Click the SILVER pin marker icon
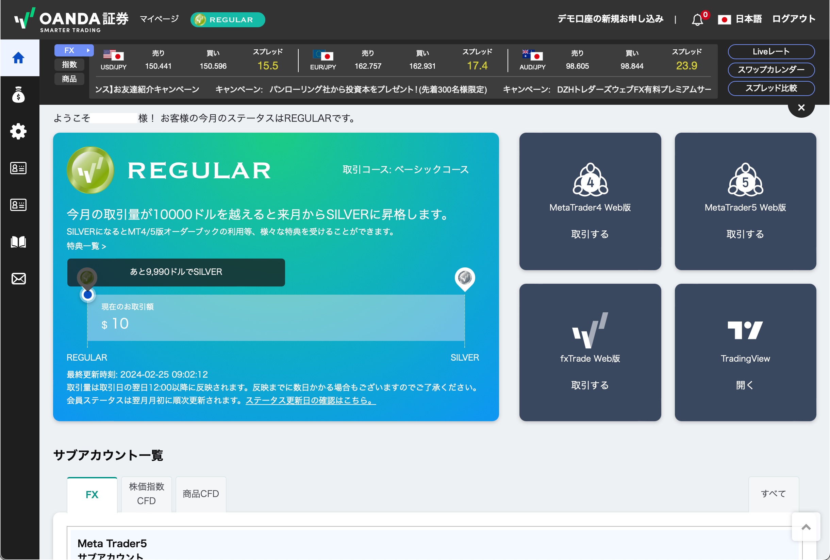 [464, 279]
